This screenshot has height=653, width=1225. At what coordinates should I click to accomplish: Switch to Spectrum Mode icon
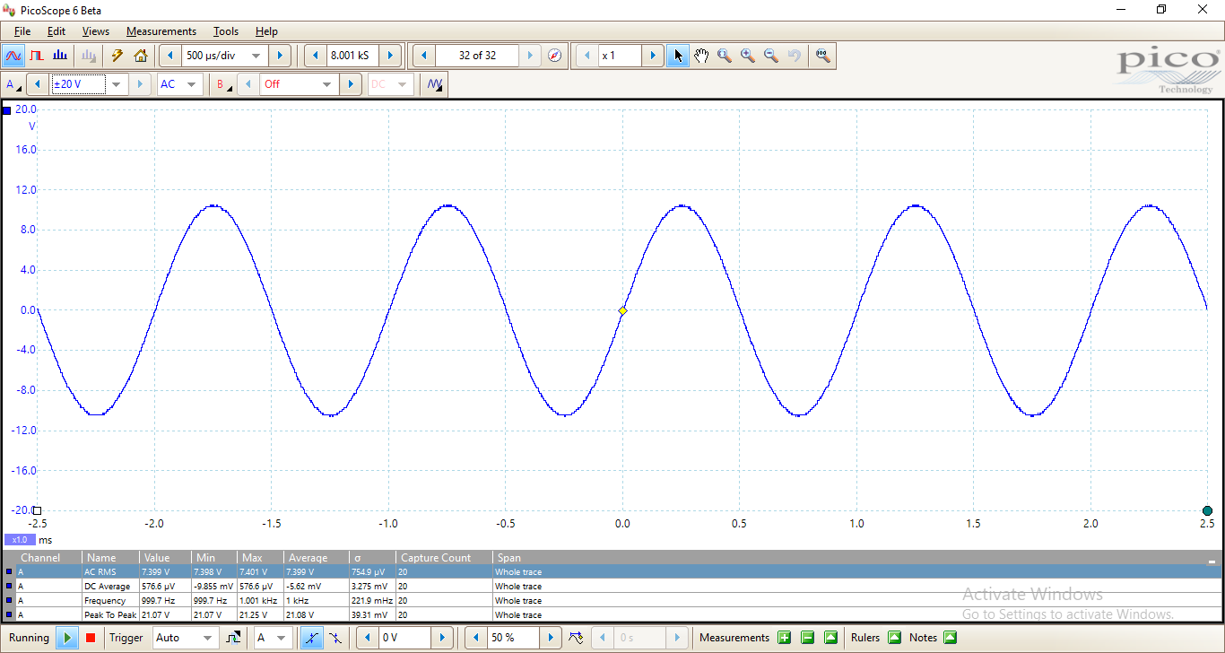click(x=60, y=56)
